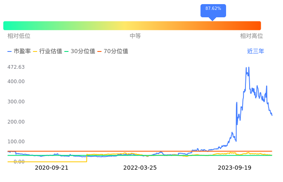Click the 2022-03-25 date label
283x182 pixels.
tap(140, 168)
